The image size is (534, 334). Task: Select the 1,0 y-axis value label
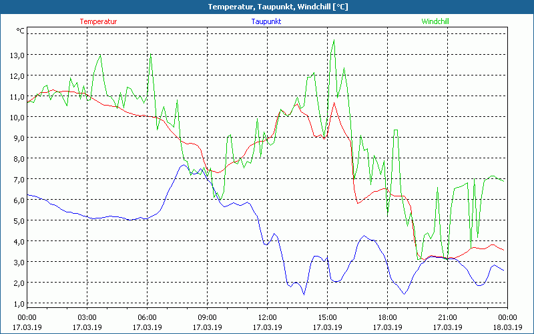point(17,303)
